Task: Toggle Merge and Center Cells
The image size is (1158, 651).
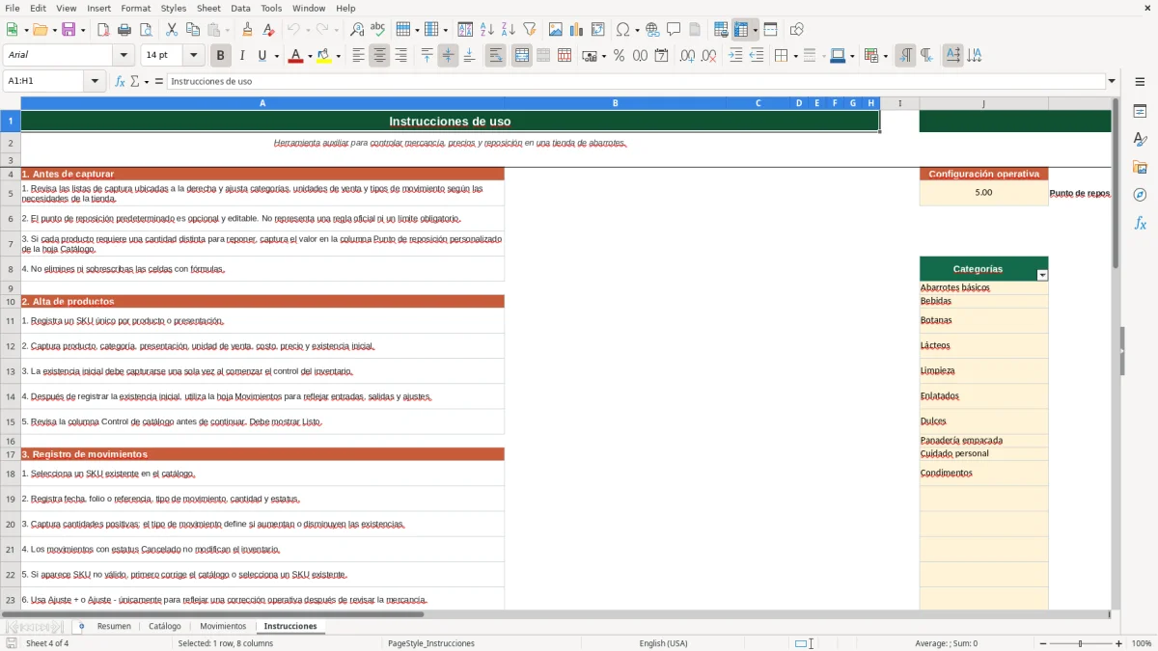Action: [x=522, y=56]
